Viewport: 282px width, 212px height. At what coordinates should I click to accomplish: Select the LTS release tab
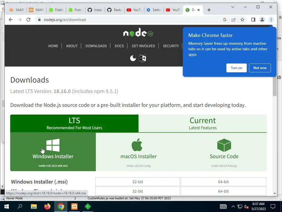74,123
